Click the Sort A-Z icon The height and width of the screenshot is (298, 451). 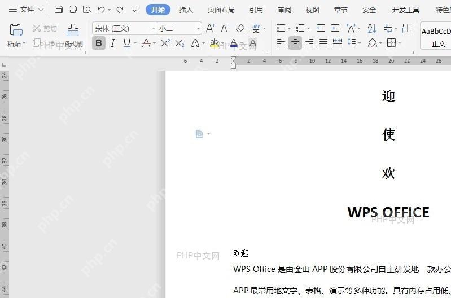pyautogui.click(x=372, y=28)
